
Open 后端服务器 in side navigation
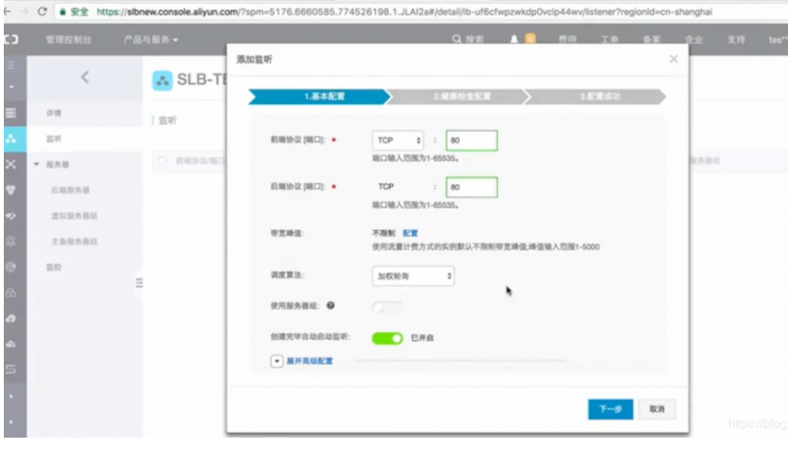click(71, 190)
